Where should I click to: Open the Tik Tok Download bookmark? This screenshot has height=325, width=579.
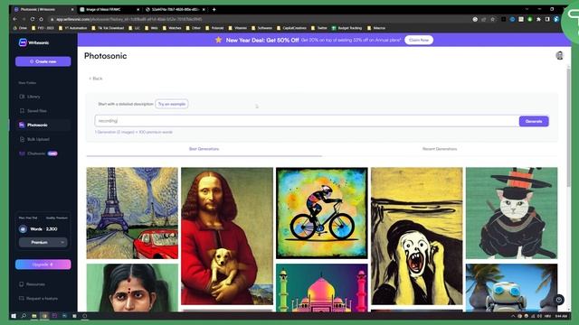click(x=108, y=28)
